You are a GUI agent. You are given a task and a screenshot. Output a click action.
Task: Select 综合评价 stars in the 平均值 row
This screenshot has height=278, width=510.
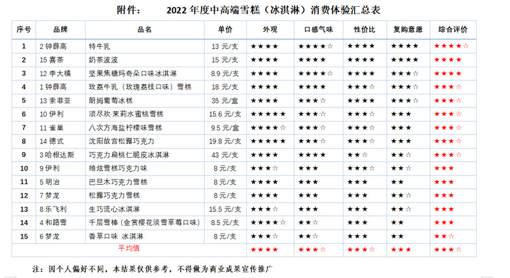click(x=448, y=249)
